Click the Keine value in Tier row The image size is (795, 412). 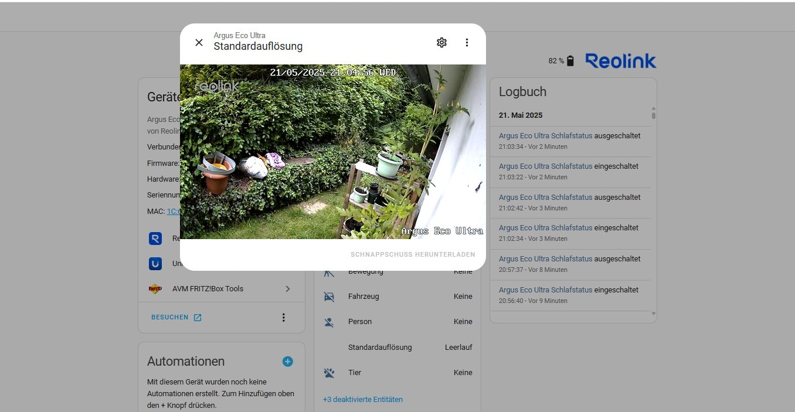(x=463, y=373)
